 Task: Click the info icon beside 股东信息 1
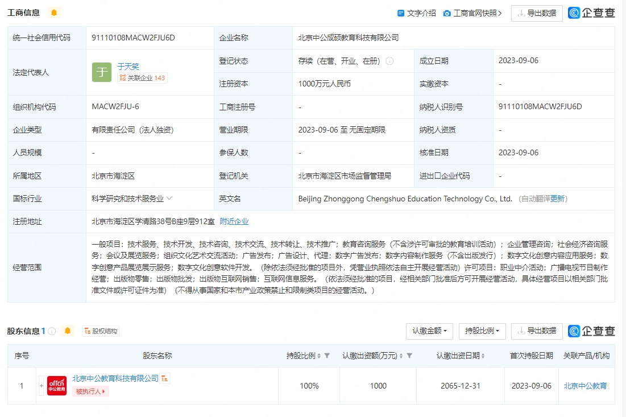click(x=52, y=331)
